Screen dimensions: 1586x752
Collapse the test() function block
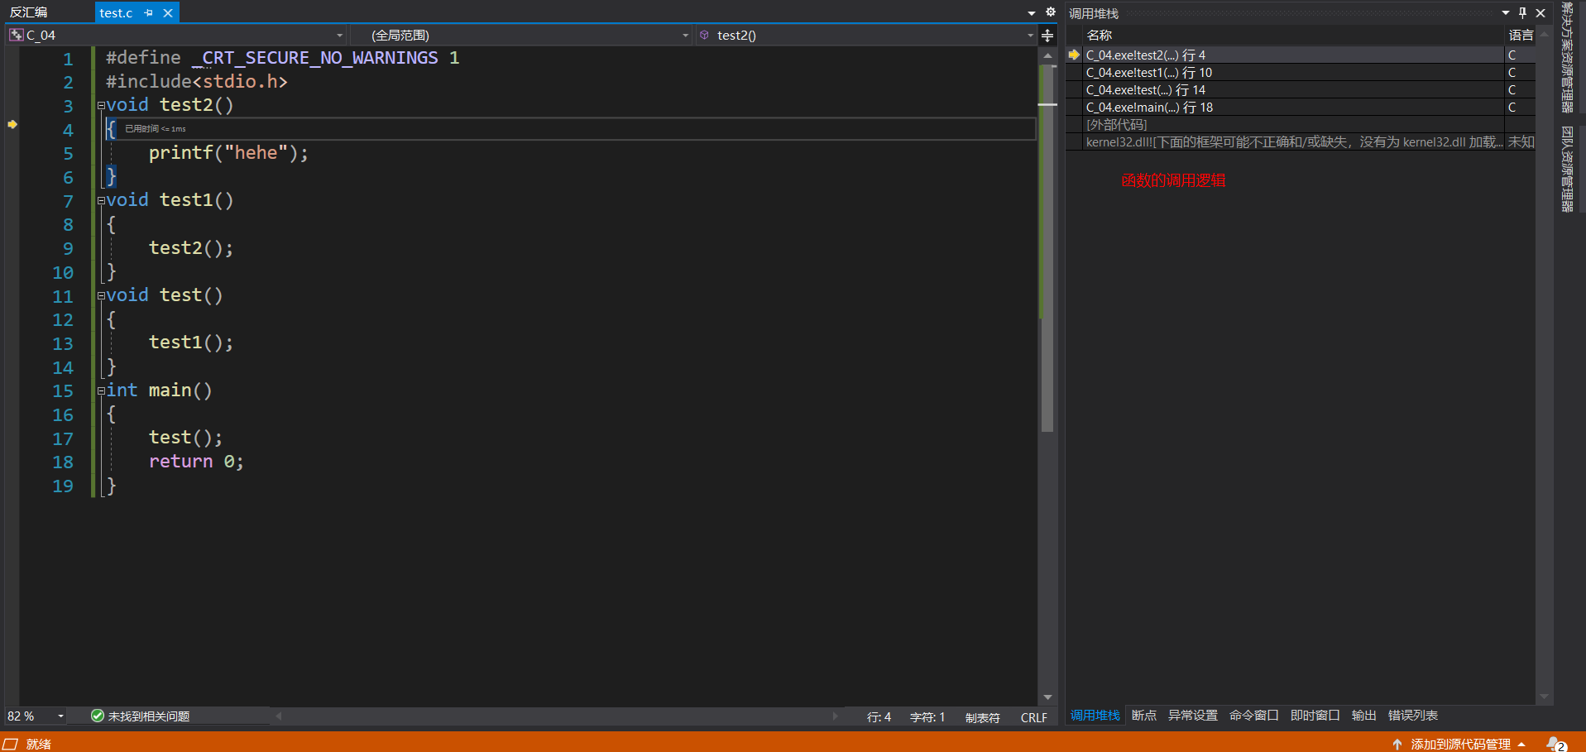[101, 296]
